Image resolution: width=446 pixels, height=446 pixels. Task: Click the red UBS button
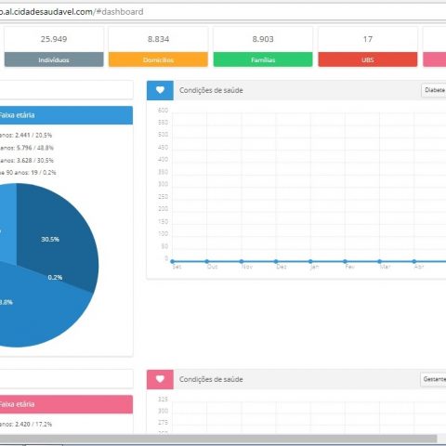tap(368, 59)
